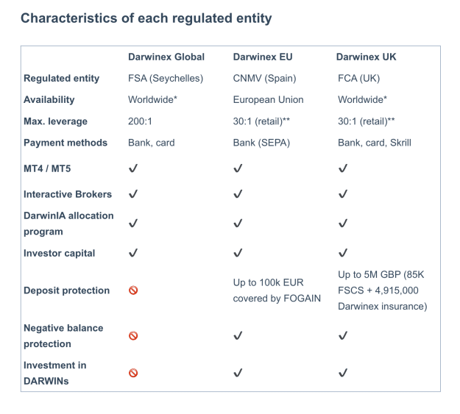The image size is (460, 414).
Task: Click the red prohibited icon for Investment in DARWINs
Action: [x=133, y=373]
